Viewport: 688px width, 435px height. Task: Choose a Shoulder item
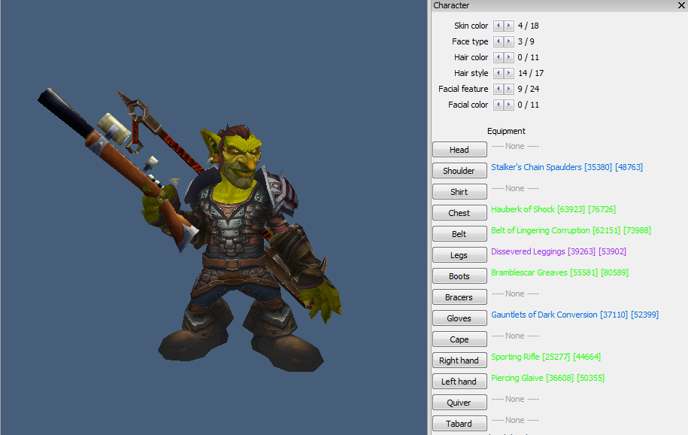coord(459,171)
